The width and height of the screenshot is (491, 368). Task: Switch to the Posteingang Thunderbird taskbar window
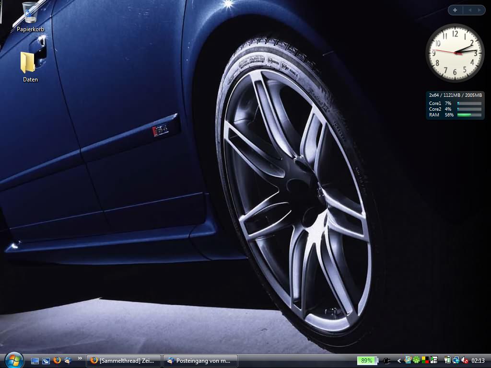(x=200, y=361)
